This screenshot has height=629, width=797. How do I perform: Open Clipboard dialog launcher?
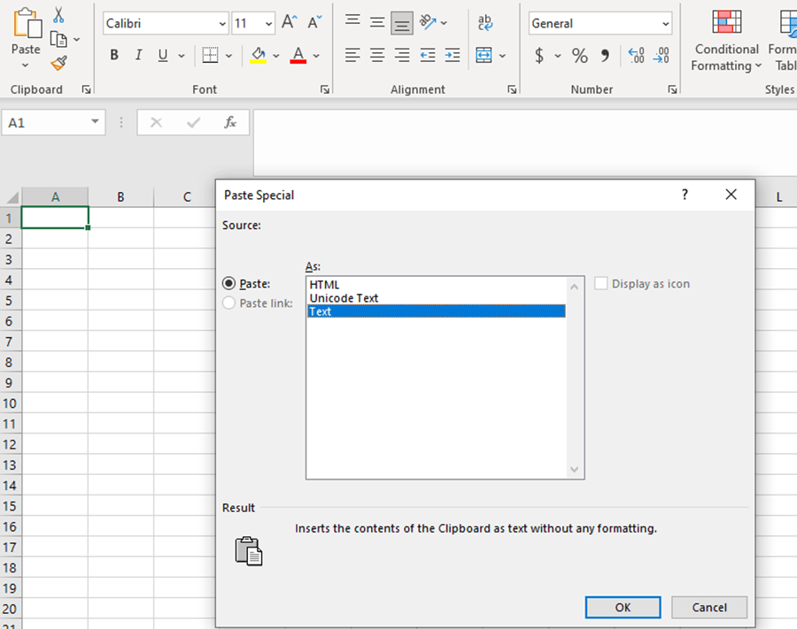tap(87, 89)
